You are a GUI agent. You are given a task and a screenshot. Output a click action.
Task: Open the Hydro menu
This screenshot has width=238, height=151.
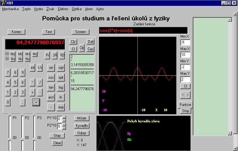pos(39,9)
